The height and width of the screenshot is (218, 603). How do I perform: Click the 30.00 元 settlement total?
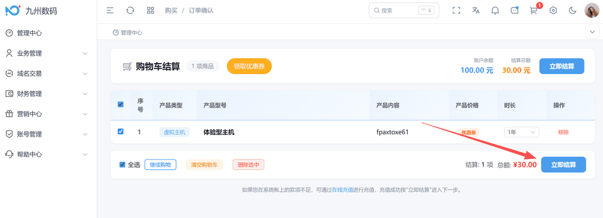tap(516, 70)
